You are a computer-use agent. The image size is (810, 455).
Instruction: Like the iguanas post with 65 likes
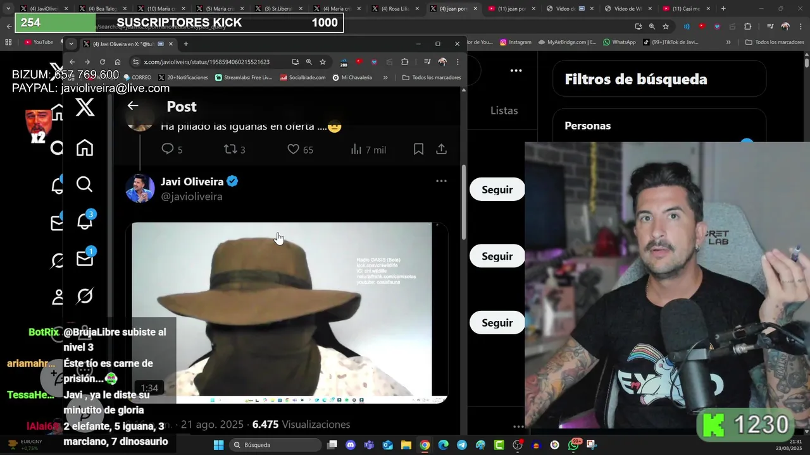tap(300, 149)
